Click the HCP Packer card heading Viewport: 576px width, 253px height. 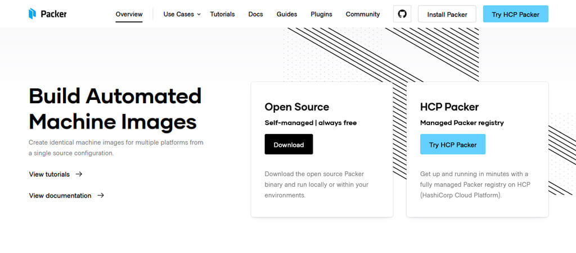(x=449, y=107)
